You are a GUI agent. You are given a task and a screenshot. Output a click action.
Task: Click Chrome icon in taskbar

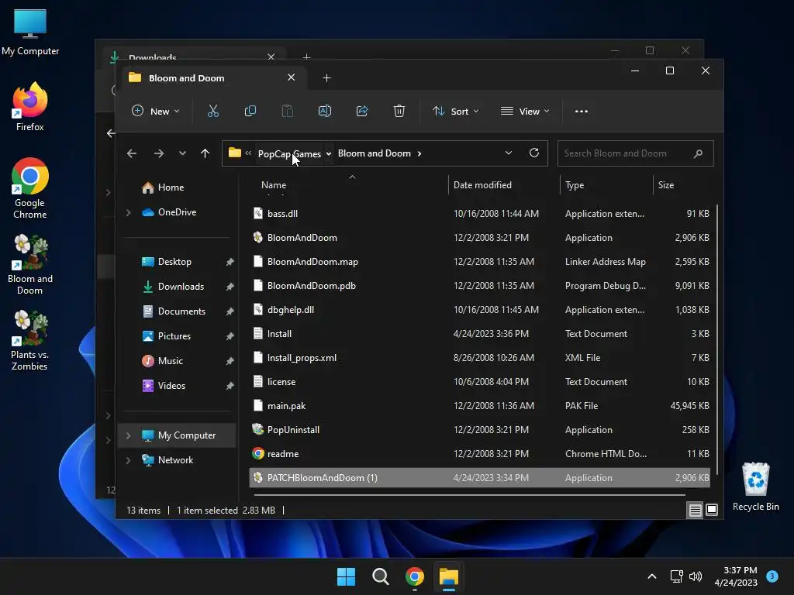click(x=414, y=576)
